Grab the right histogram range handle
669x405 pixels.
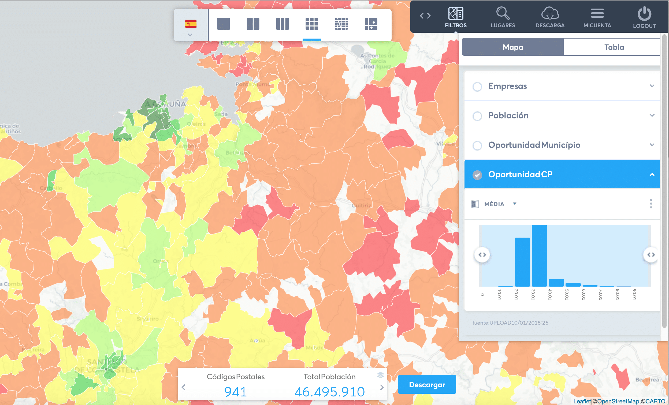tap(651, 255)
